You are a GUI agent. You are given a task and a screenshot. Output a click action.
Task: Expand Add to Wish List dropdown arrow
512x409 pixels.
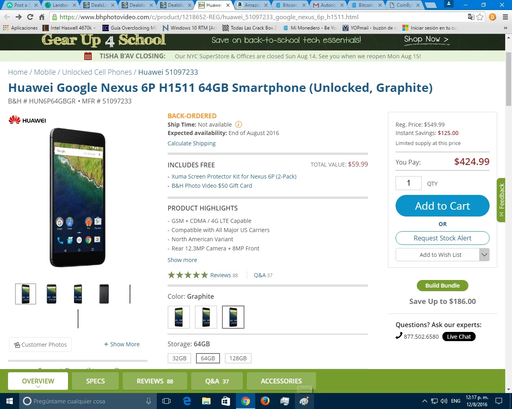point(484,255)
